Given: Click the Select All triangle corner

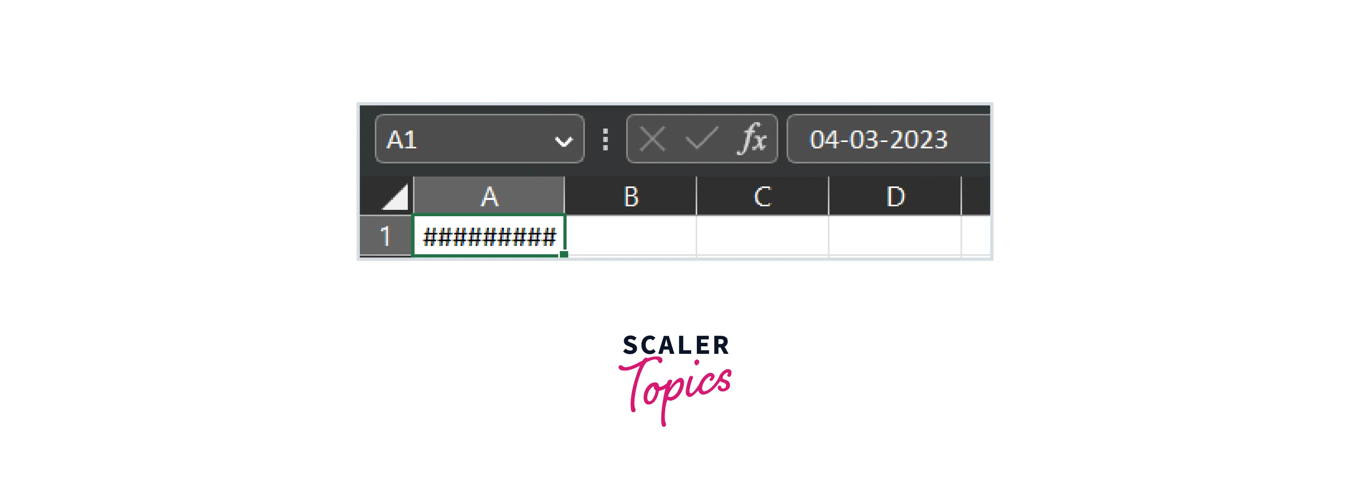Looking at the screenshot, I should [x=396, y=198].
